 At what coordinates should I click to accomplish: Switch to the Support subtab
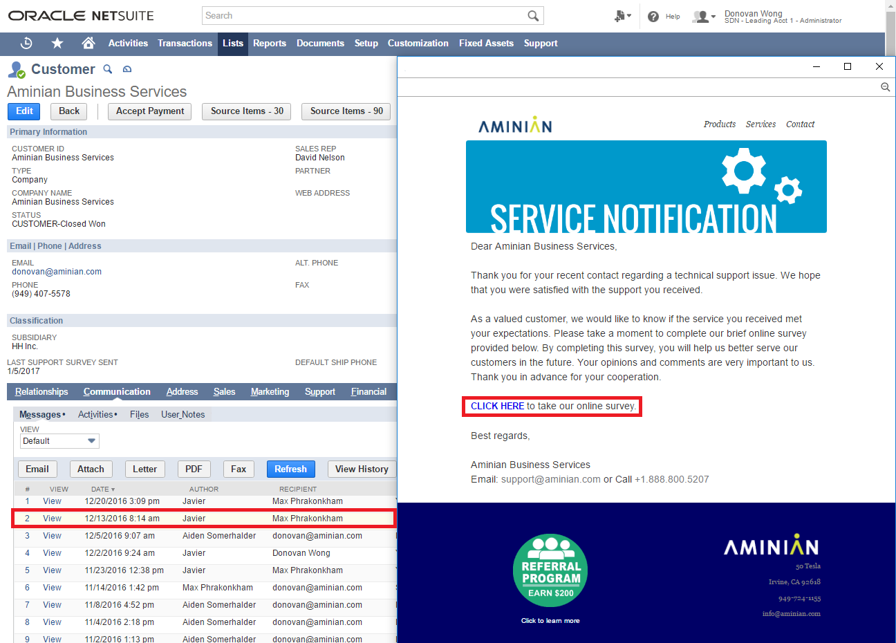point(320,391)
